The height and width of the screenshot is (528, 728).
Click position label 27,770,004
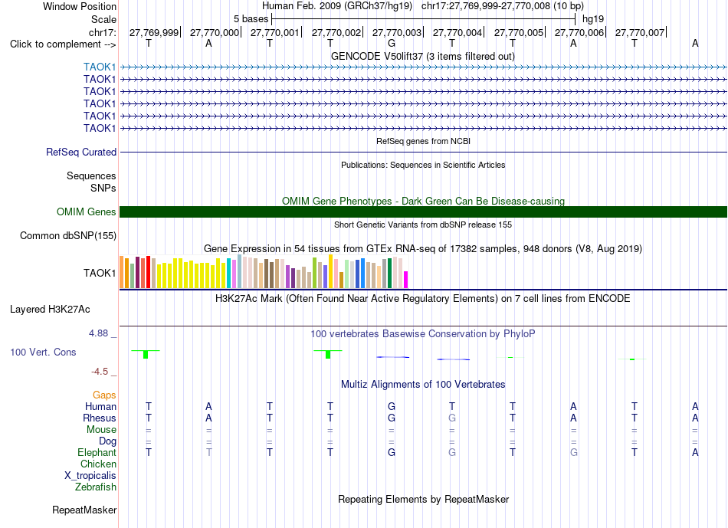457,32
